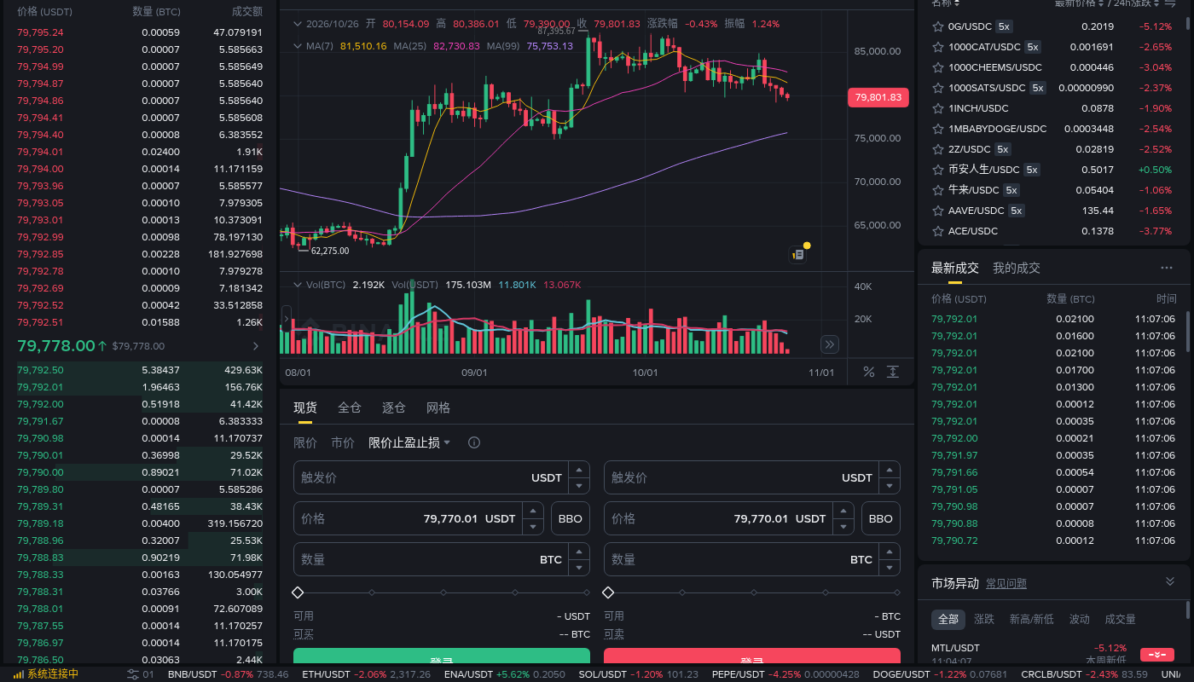Select the 网格 trading tab
The height and width of the screenshot is (682, 1194).
438,407
